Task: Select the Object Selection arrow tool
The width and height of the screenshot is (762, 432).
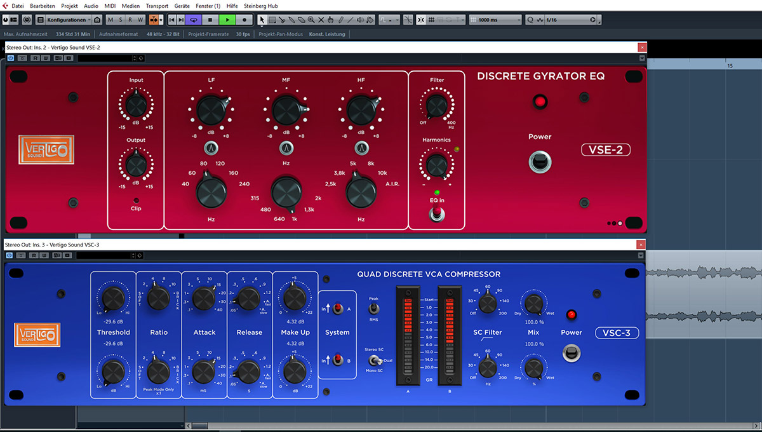Action: (x=262, y=20)
